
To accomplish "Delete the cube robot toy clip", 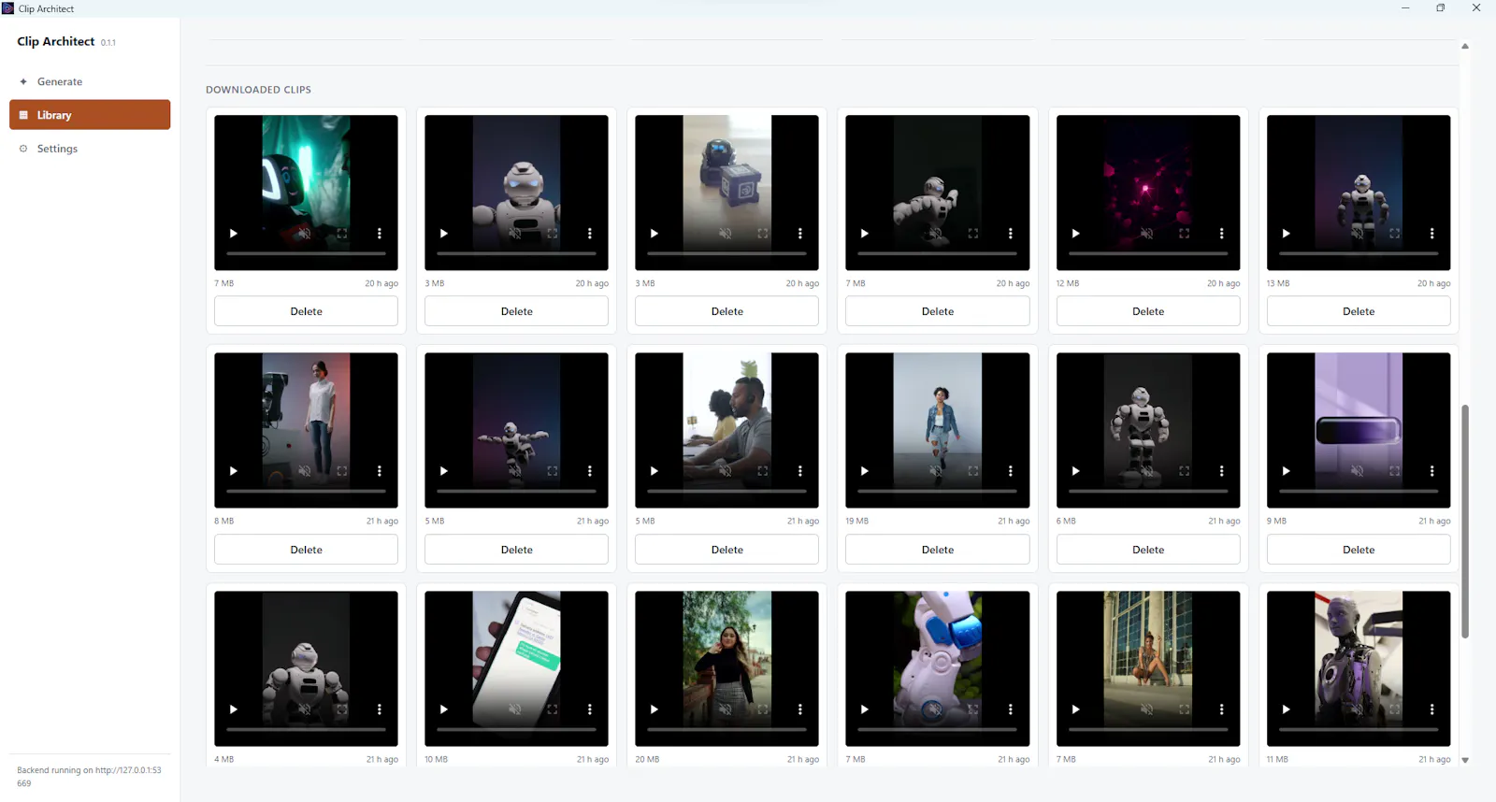I will point(726,311).
